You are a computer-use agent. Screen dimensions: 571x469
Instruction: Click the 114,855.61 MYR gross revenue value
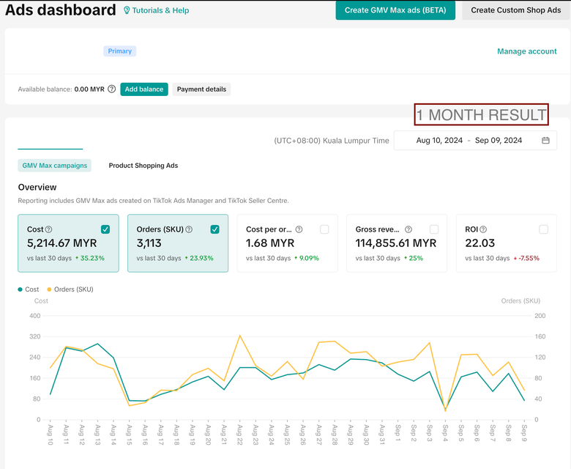tap(396, 243)
